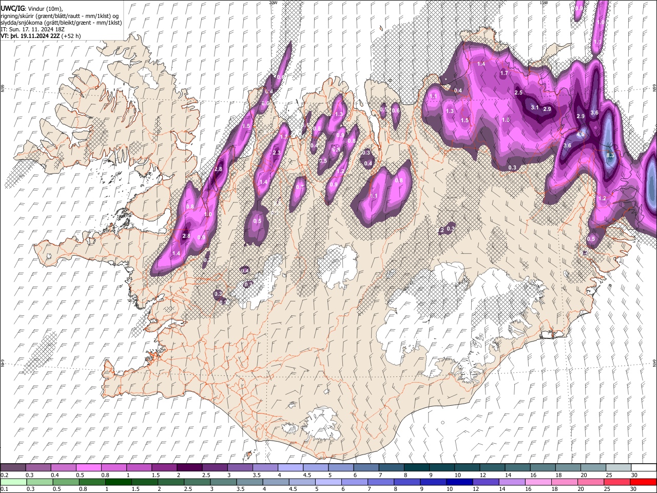Screen dimensions: 657x493
Task: Click the 'IT: Sun. 17. 11. 2024 18Z' line
Action: click(x=32, y=29)
